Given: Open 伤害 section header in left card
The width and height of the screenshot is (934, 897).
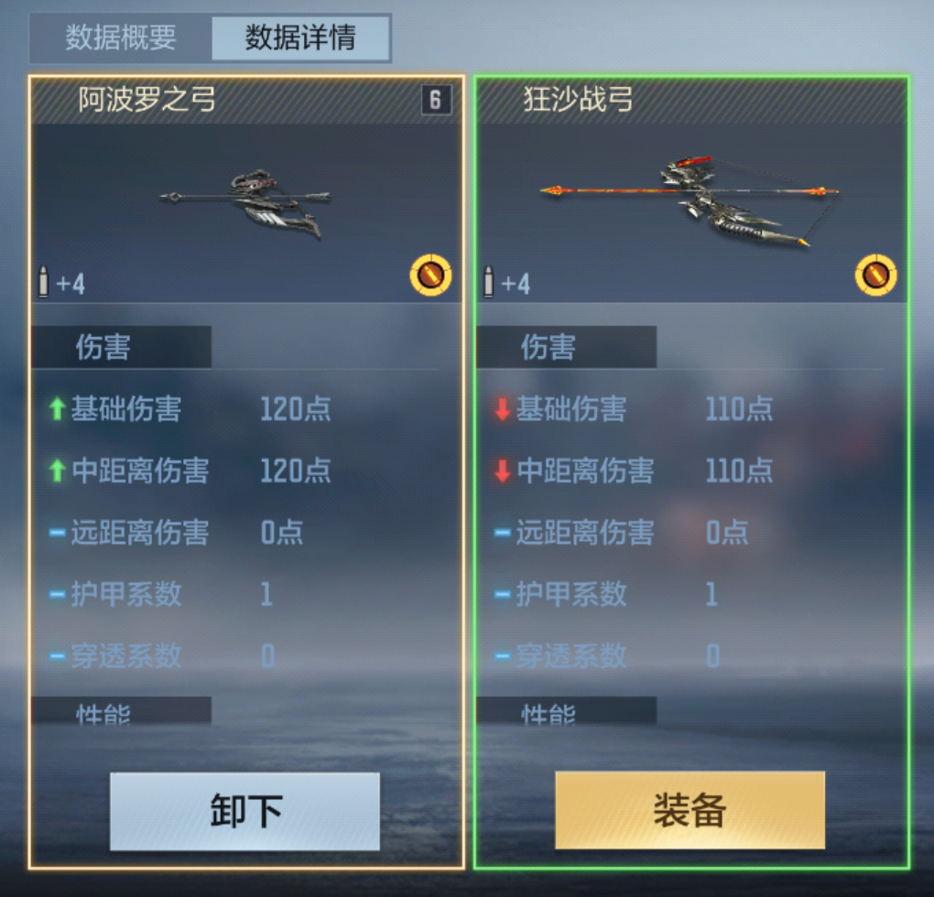Looking at the screenshot, I should [122, 347].
